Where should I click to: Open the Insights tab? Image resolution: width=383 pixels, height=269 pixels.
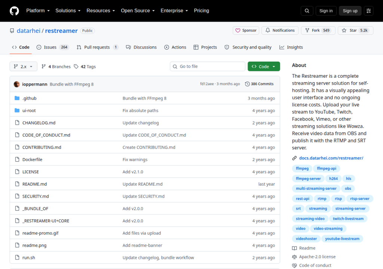point(291,47)
